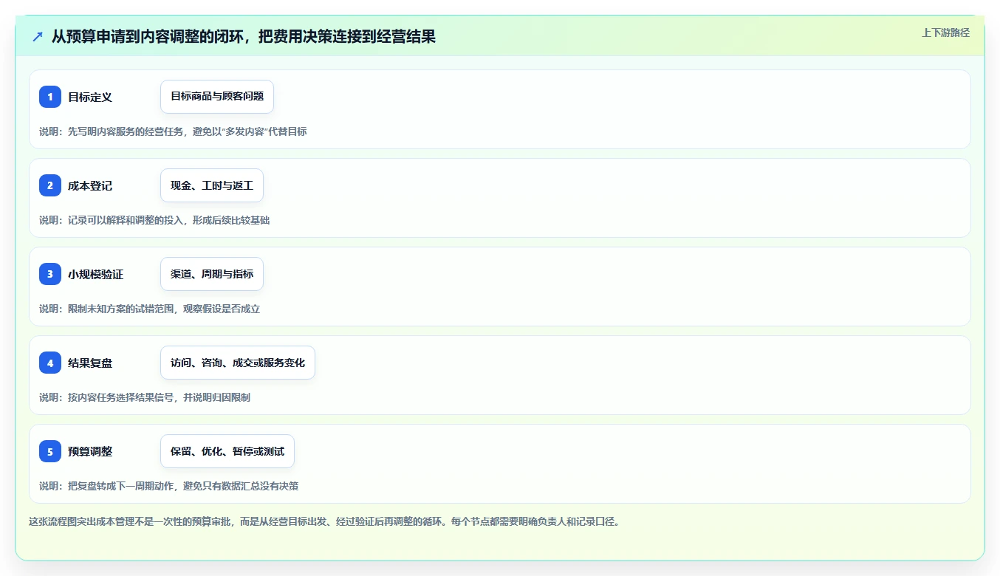The height and width of the screenshot is (576, 1000).
Task: Click step number badge 2
Action: click(50, 185)
